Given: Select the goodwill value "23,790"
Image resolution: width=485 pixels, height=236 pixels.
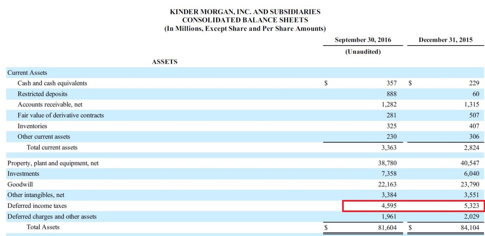Looking at the screenshot, I should (470, 184).
